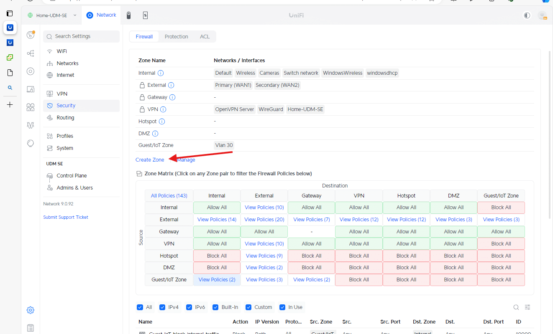Click the WireGuard tag in VPN zone
The height and width of the screenshot is (334, 553).
coord(271,109)
